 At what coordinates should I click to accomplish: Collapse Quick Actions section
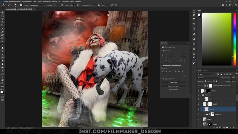161,79
